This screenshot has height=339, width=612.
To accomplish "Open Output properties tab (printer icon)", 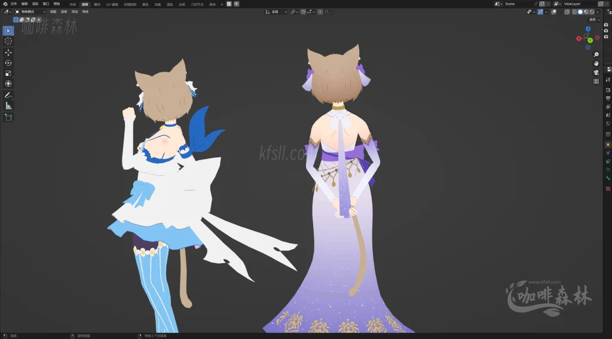I will [608, 98].
